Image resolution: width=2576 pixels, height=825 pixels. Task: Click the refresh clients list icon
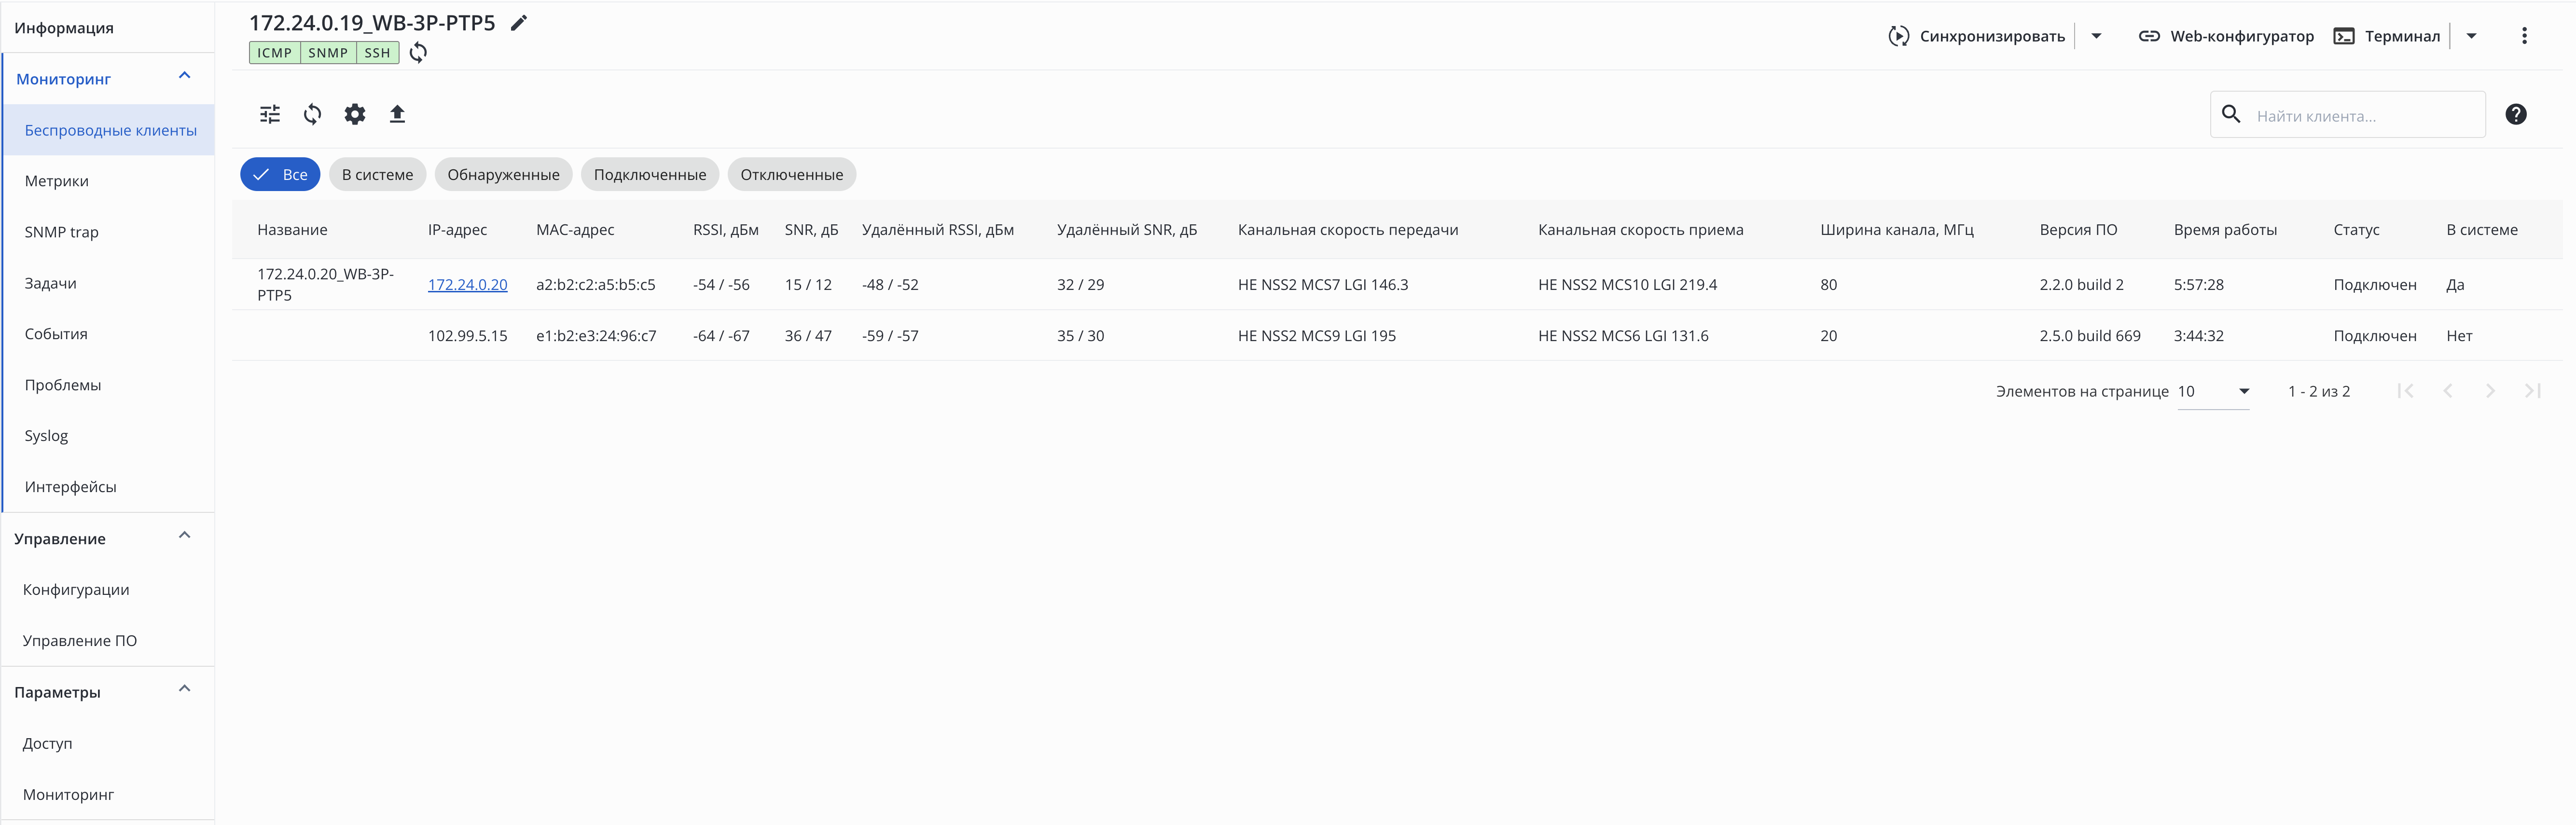pyautogui.click(x=312, y=114)
